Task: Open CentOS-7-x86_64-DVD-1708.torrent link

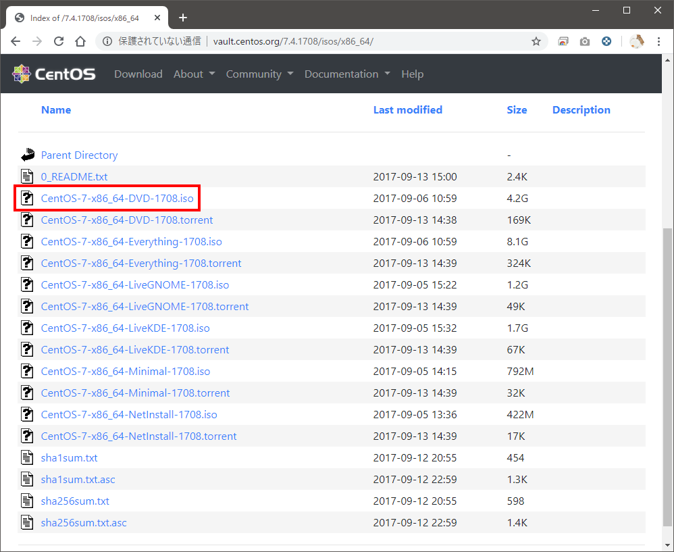Action: click(x=127, y=220)
